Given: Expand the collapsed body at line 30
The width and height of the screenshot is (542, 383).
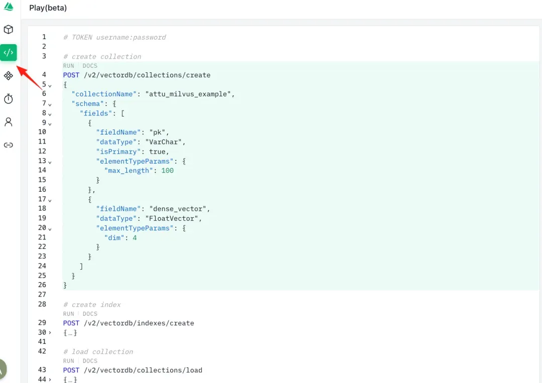Looking at the screenshot, I should click(49, 332).
